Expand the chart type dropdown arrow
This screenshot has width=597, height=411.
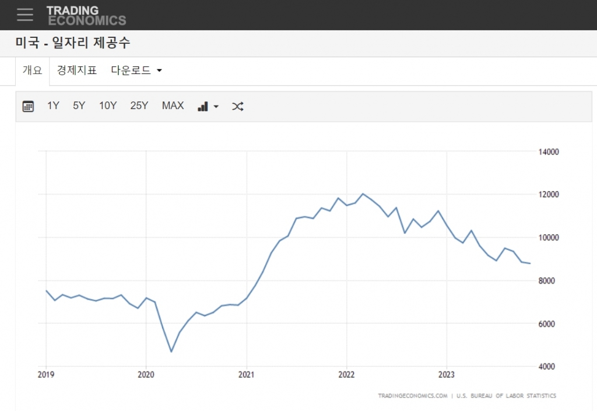pos(216,107)
